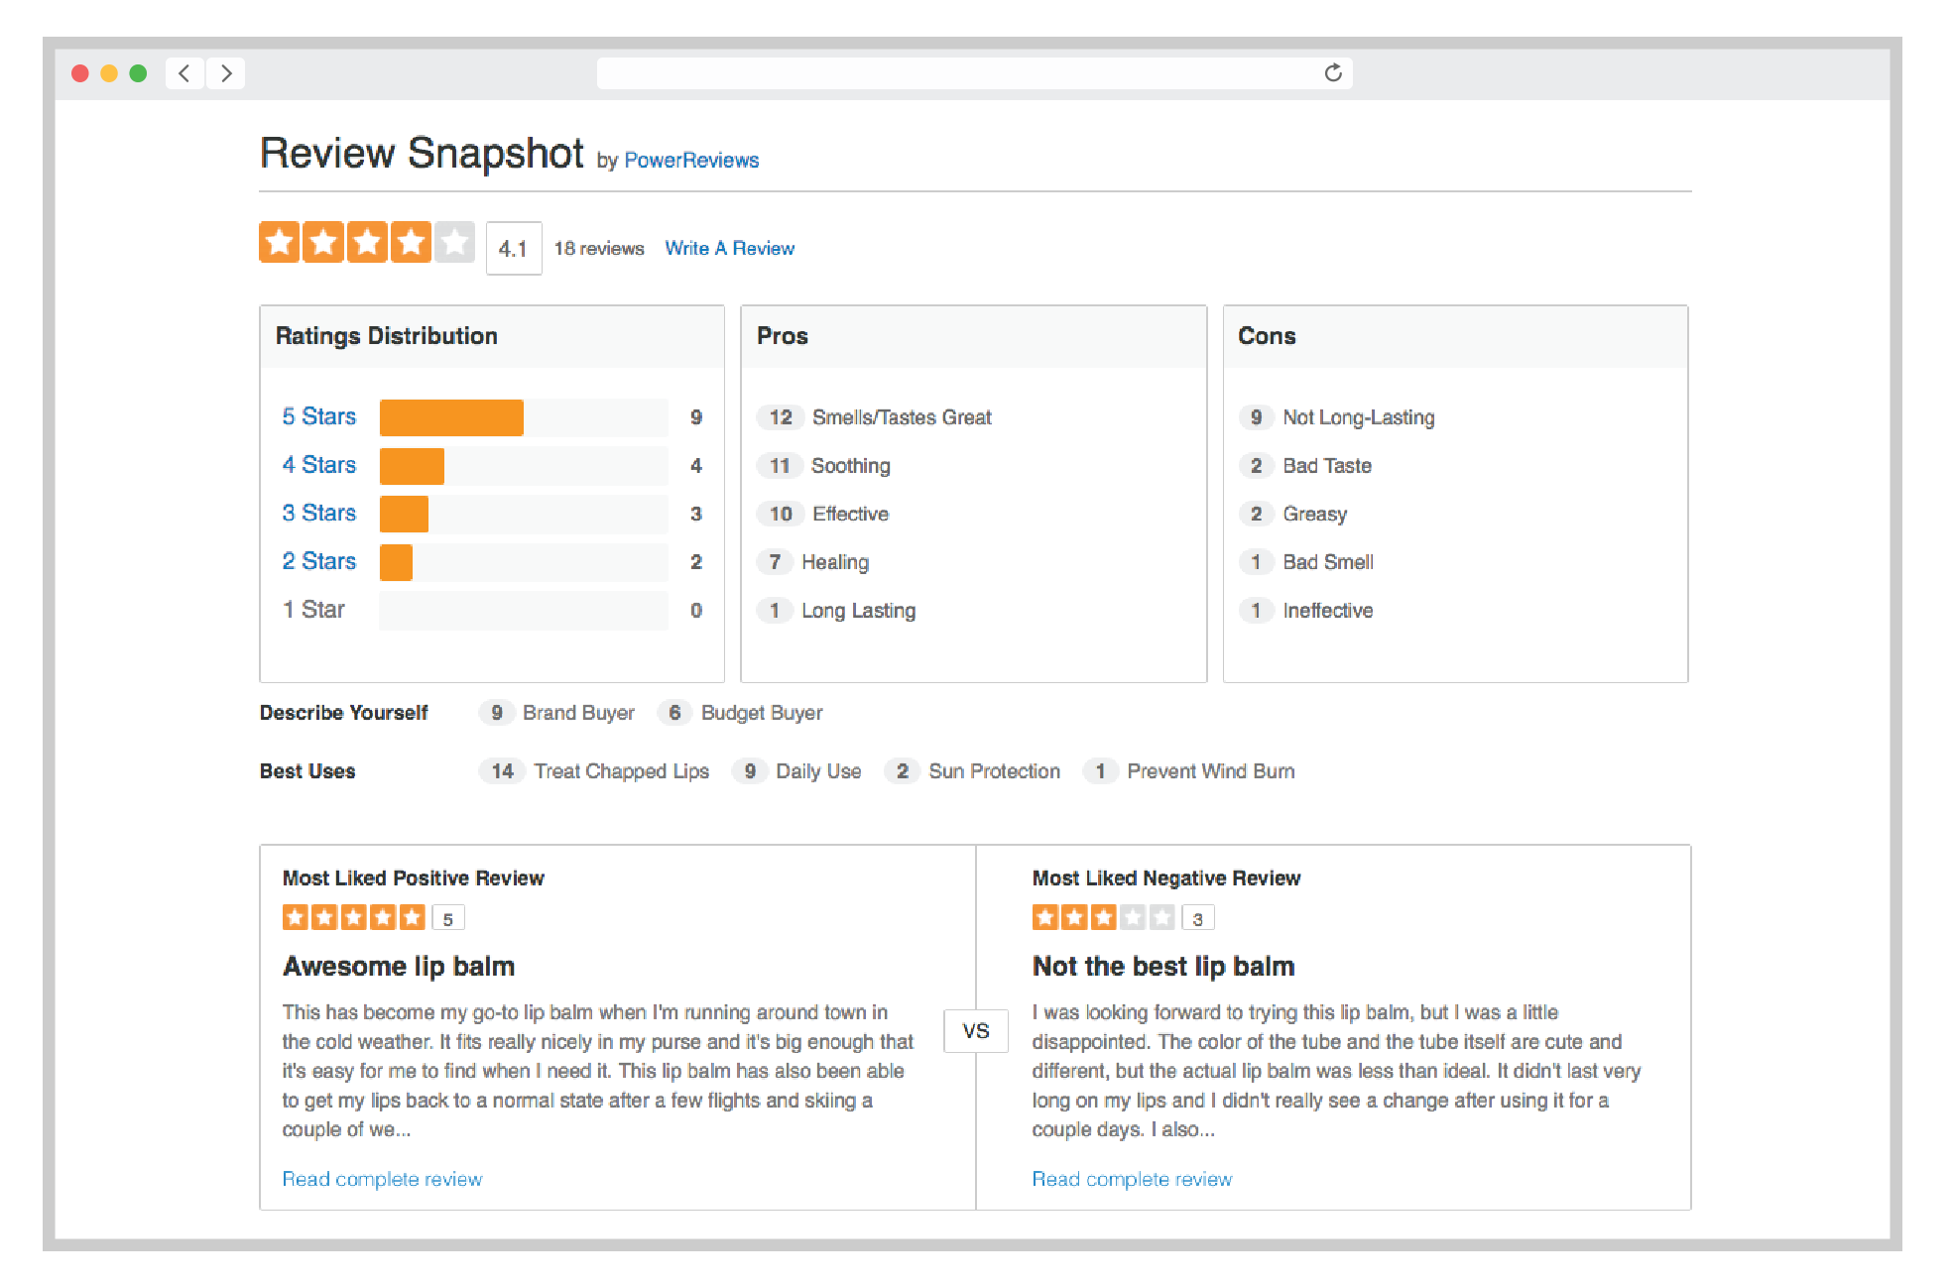This screenshot has width=1953, height=1283.
Task: Click the Write A Review link
Action: (x=729, y=248)
